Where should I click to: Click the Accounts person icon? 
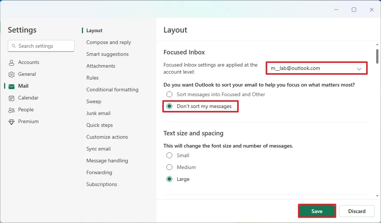11,62
